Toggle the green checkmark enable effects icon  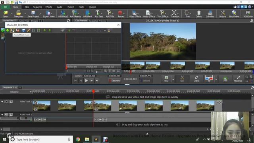pos(3,30)
